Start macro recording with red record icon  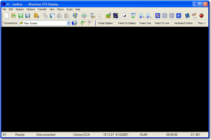[158, 16]
